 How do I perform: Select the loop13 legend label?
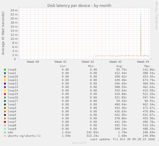click(x=13, y=87)
